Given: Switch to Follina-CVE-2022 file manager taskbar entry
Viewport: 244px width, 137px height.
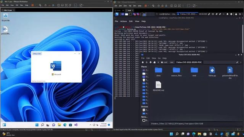Looking at the screenshot, I should (187, 14).
